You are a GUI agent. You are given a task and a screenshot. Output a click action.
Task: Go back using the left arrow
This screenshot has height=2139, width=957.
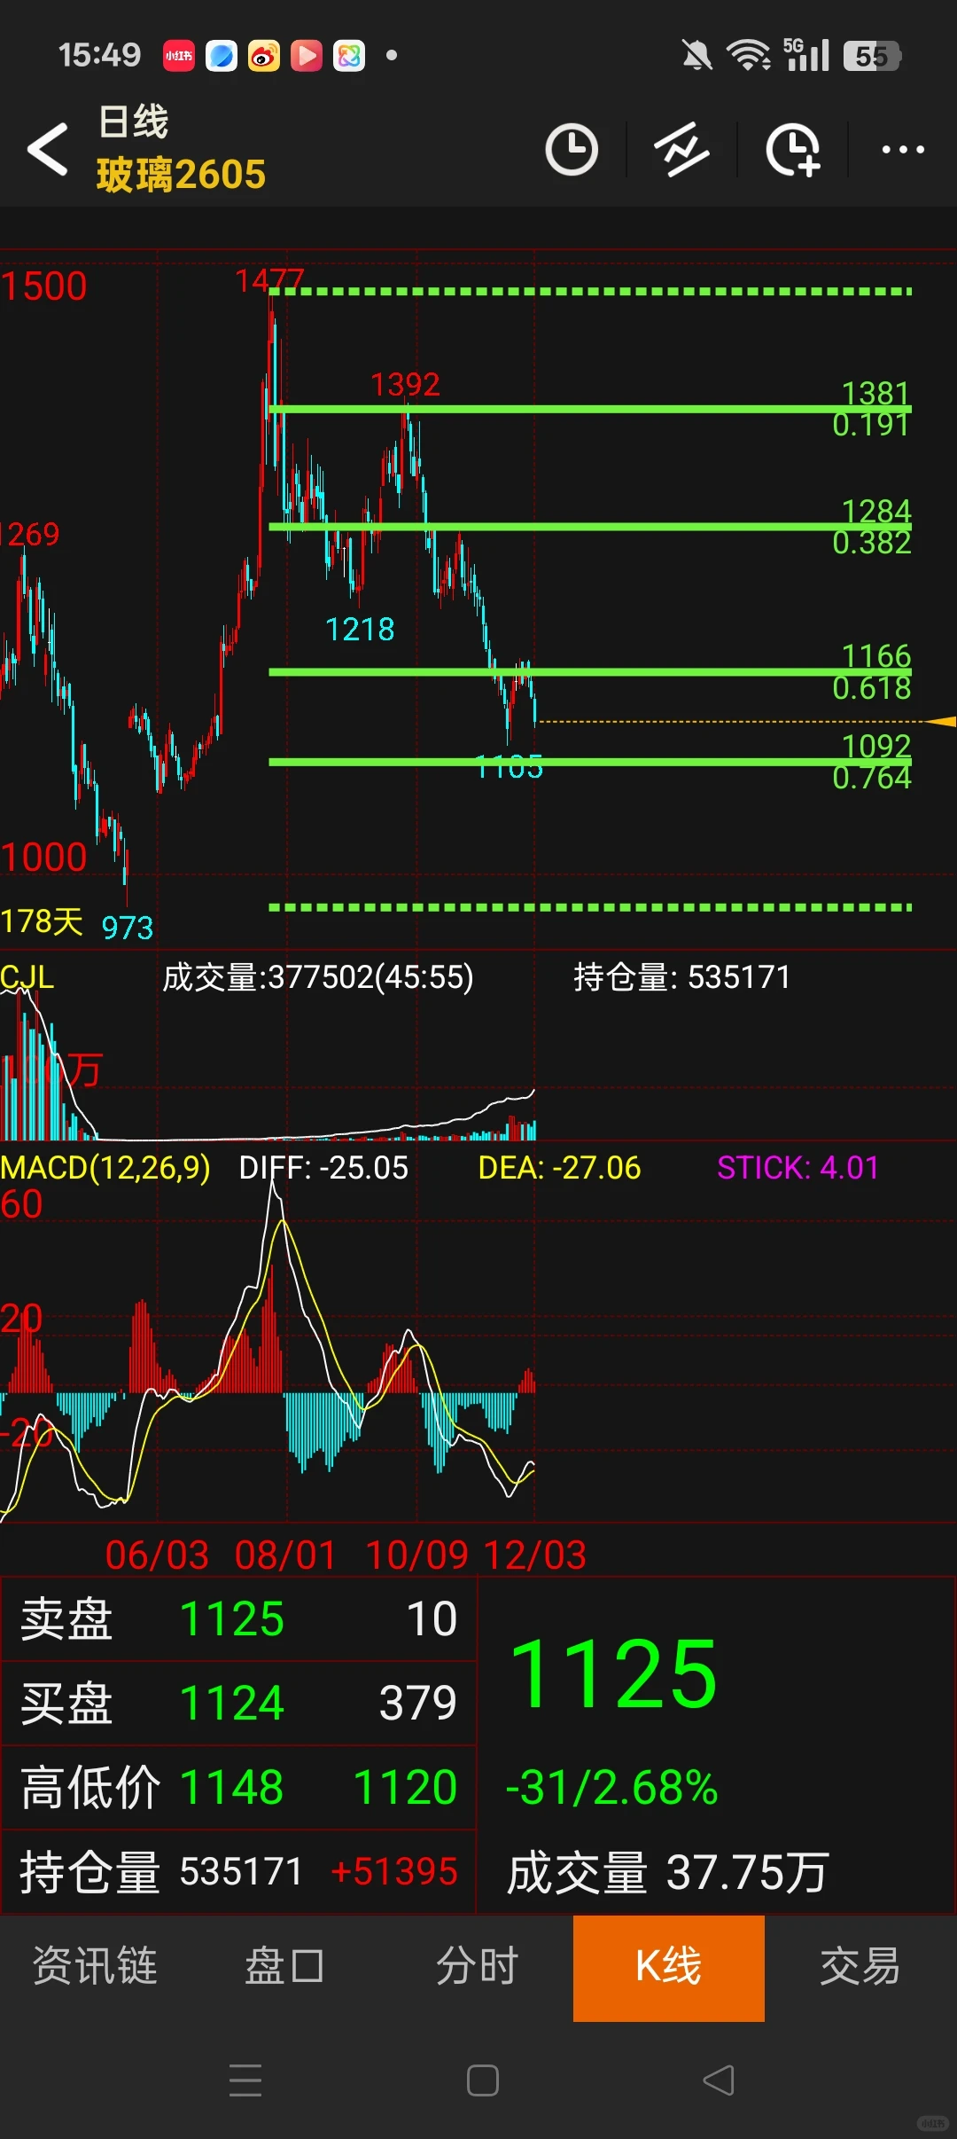point(48,149)
